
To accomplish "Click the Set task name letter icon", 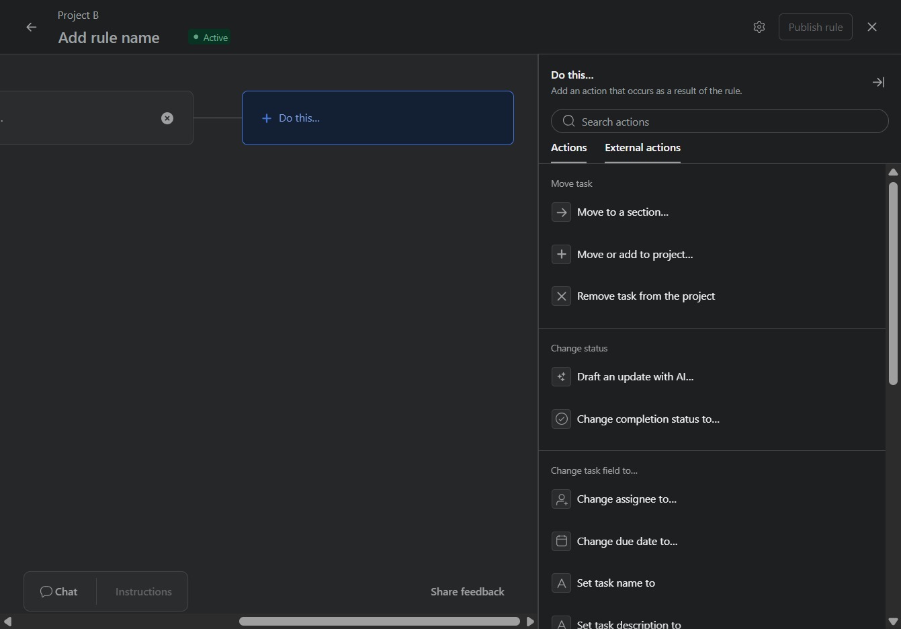I will 561,583.
